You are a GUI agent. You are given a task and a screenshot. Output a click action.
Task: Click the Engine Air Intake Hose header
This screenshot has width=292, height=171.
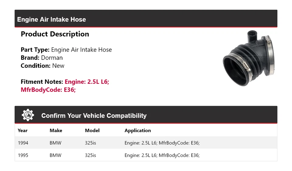51,19
